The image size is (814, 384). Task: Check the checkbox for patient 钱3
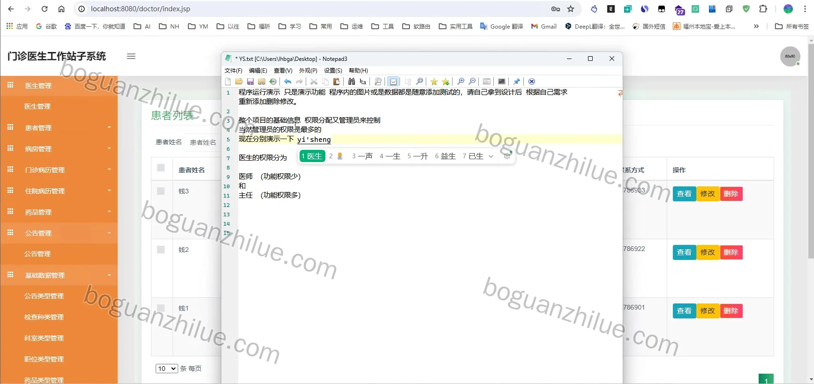161,191
